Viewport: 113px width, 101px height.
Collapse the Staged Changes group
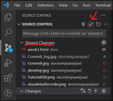(22, 43)
